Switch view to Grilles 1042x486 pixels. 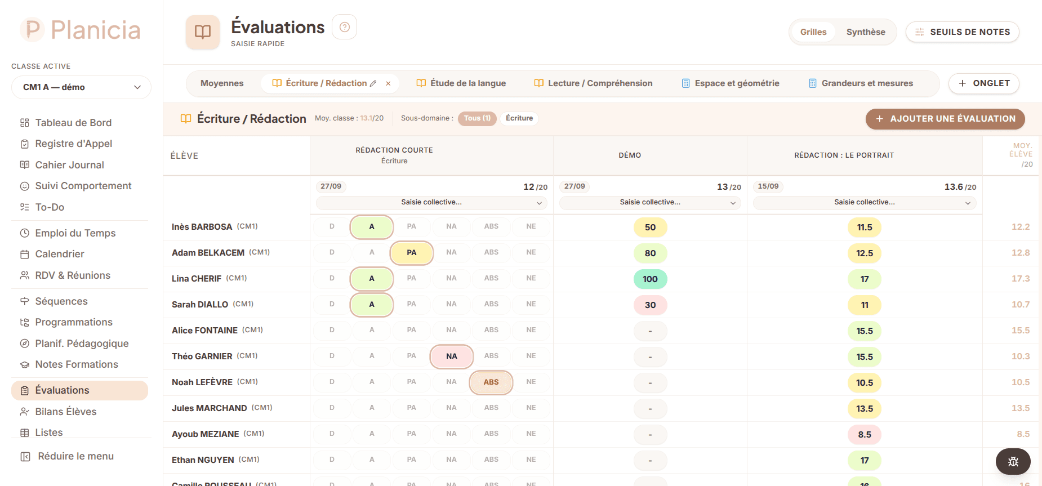(813, 32)
